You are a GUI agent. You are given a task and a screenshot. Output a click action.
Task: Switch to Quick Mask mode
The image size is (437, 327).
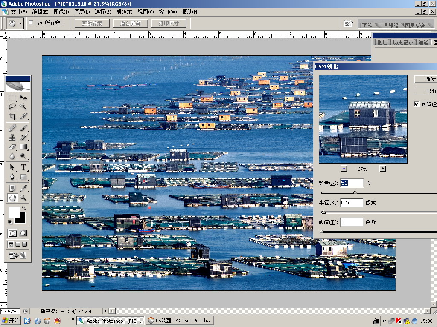pos(23,233)
